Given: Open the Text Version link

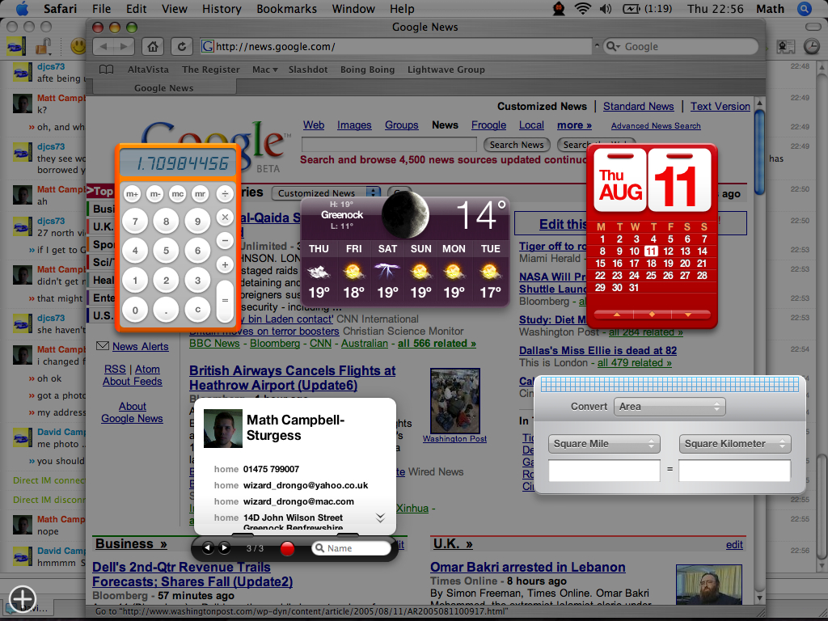Looking at the screenshot, I should click(x=720, y=106).
